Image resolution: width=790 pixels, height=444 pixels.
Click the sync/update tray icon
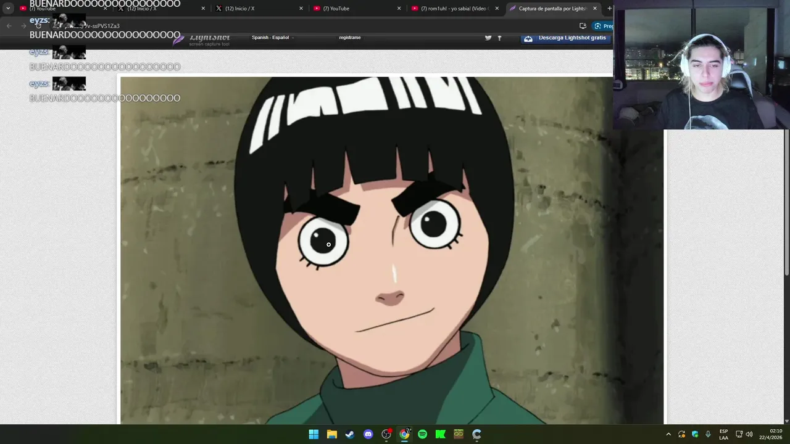[x=681, y=434]
